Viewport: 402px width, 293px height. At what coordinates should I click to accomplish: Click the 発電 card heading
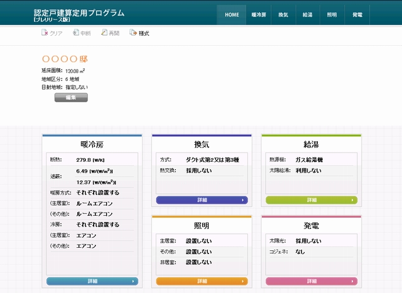(x=312, y=225)
